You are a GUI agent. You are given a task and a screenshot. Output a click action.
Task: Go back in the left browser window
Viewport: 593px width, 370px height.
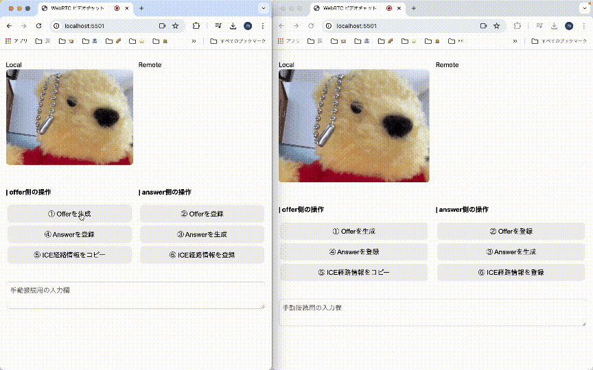click(x=10, y=26)
